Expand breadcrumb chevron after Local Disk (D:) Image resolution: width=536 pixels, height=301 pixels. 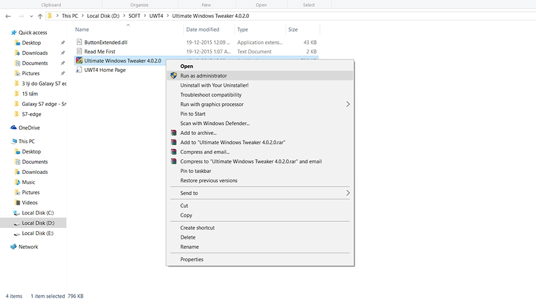pyautogui.click(x=124, y=16)
